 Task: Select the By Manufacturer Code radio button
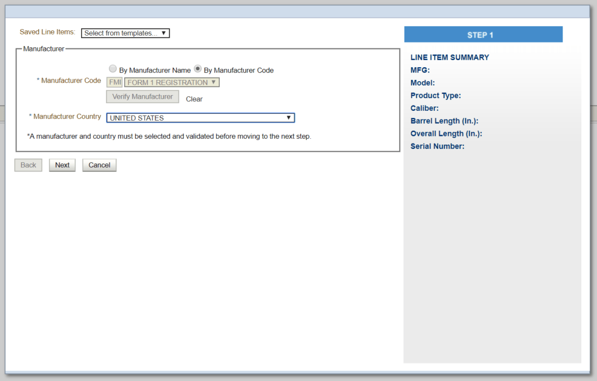click(x=198, y=69)
